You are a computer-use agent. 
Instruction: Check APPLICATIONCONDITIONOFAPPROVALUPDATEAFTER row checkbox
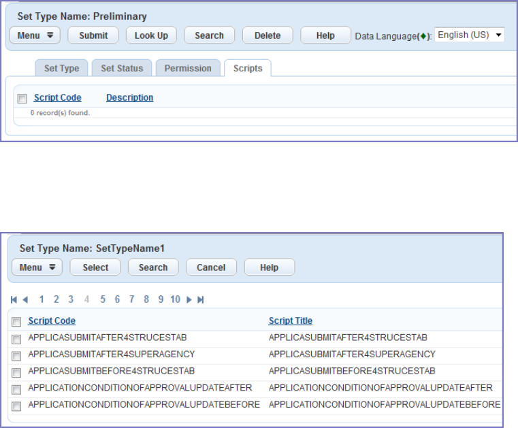[16, 390]
